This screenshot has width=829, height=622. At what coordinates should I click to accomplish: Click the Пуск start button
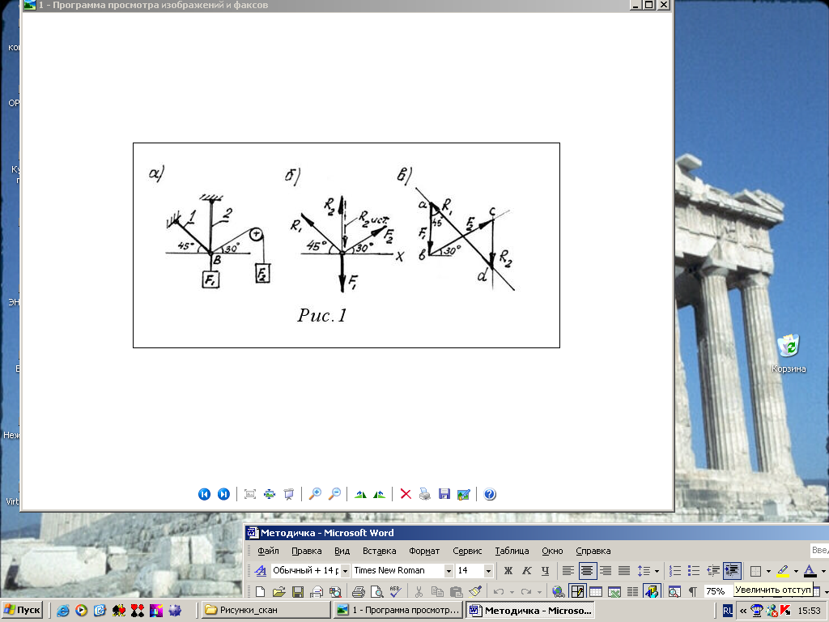tap(22, 610)
